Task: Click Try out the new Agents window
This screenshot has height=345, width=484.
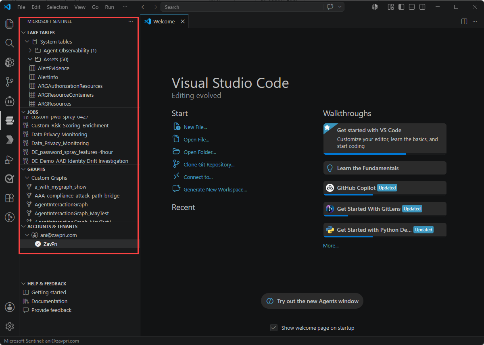Action: coord(312,301)
